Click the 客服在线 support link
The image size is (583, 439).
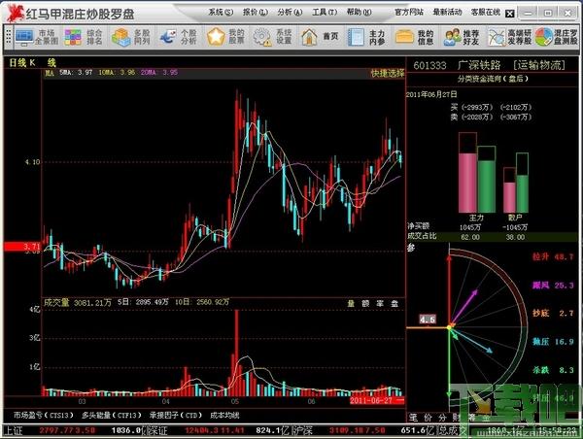(486, 13)
